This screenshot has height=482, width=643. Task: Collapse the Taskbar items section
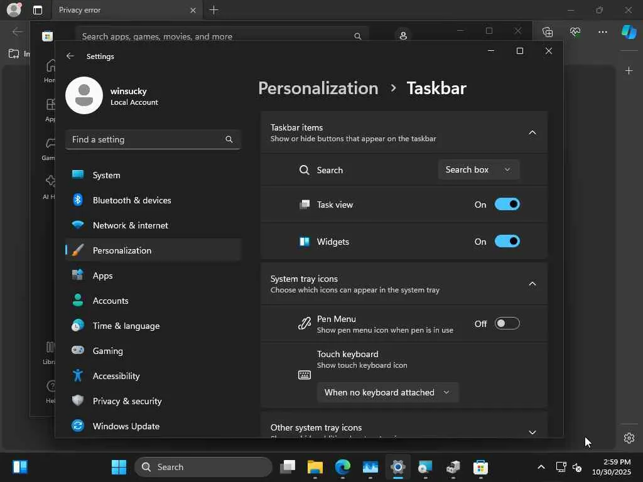point(532,132)
